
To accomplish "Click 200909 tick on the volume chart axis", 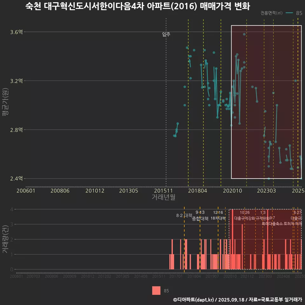I will (x=70, y=276).
